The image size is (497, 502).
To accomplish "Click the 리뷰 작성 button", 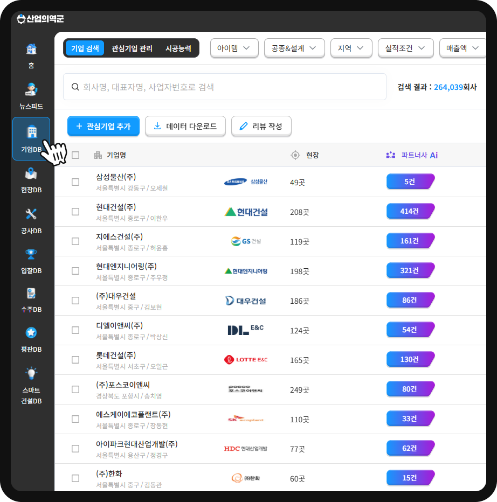I will pyautogui.click(x=261, y=126).
